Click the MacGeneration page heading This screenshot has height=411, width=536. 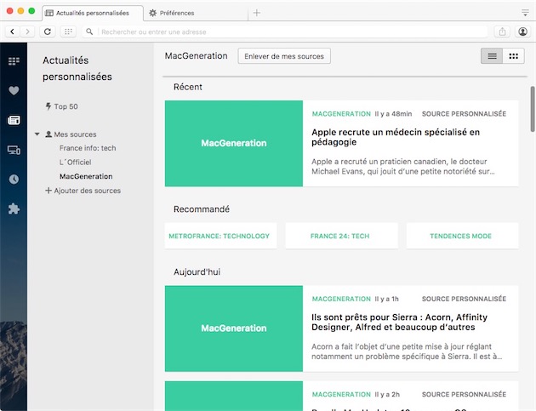point(196,56)
